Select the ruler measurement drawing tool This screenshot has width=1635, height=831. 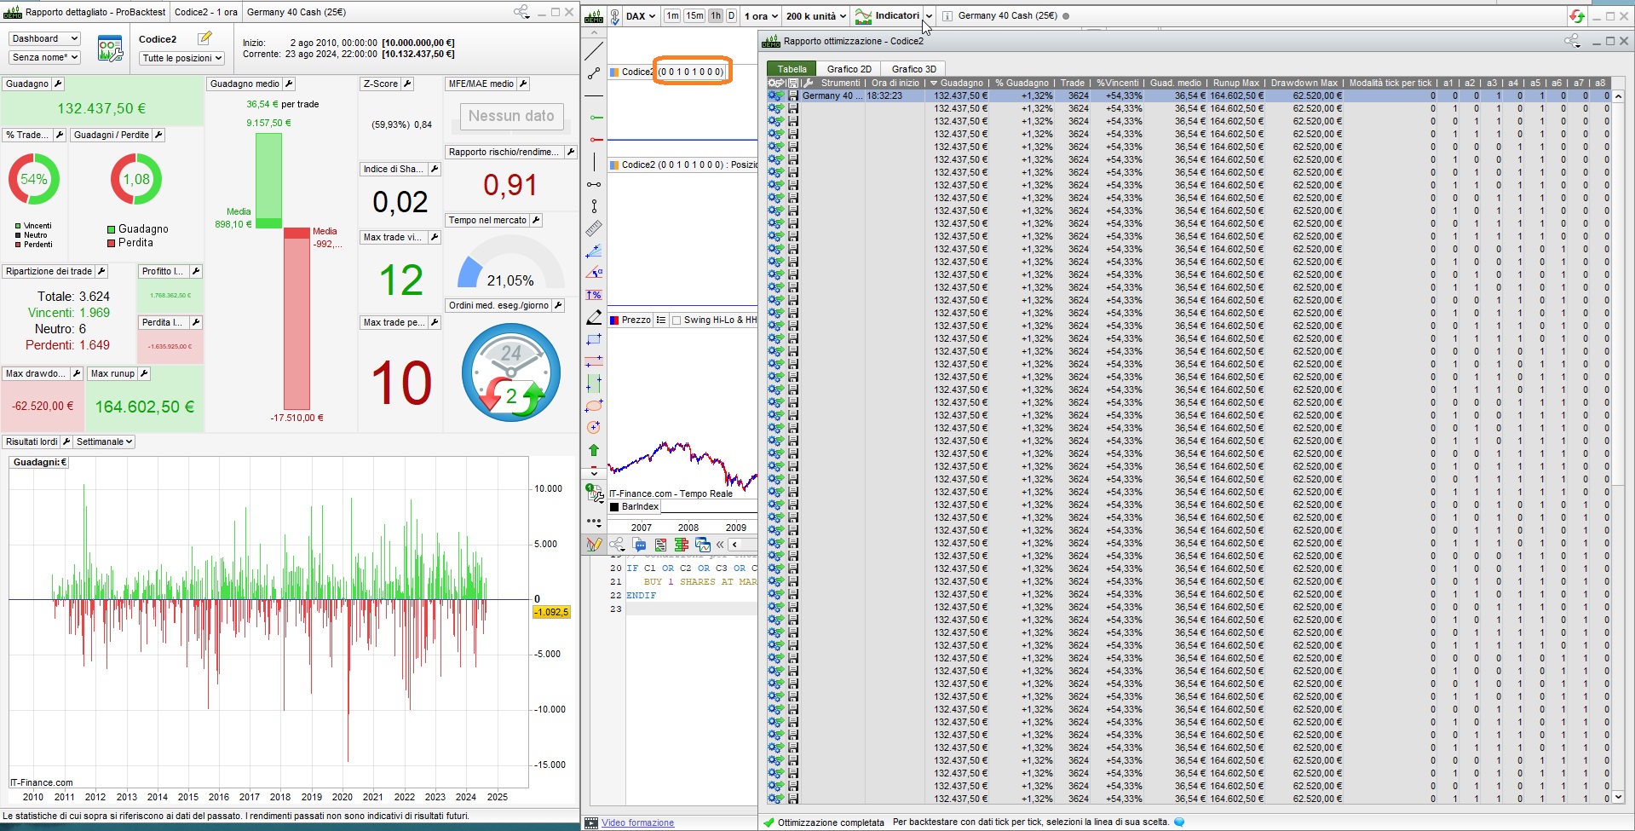click(594, 228)
